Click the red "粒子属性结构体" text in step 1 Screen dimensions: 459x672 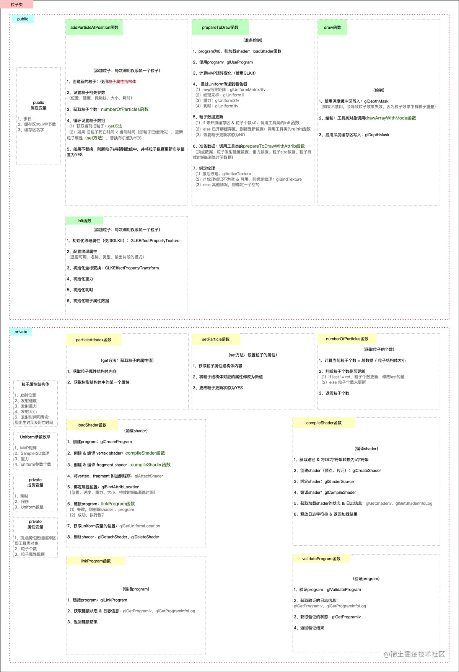(122, 82)
